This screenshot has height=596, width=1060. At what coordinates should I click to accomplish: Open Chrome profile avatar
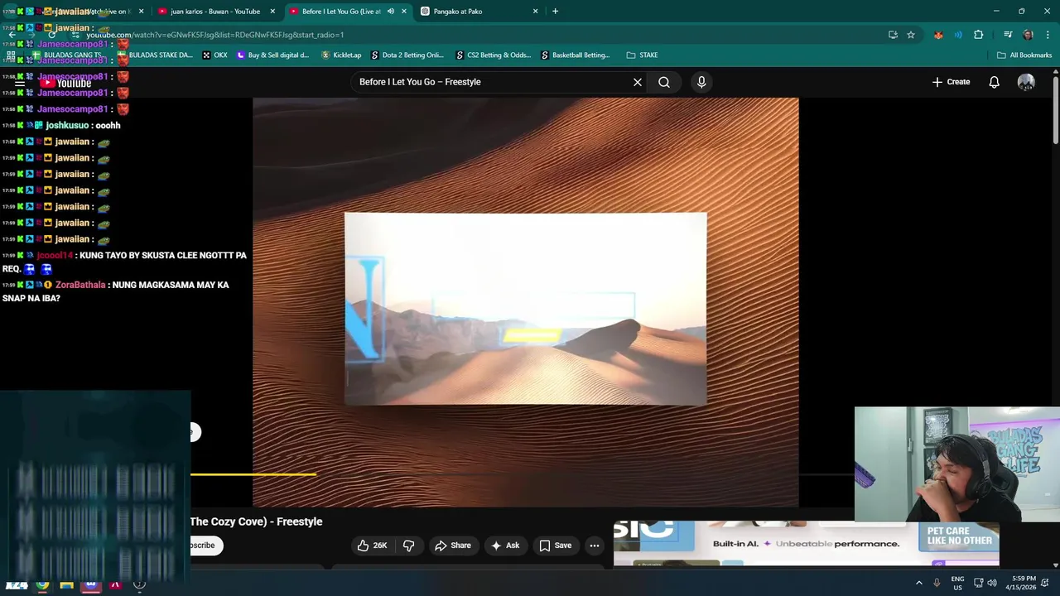[x=1028, y=35]
